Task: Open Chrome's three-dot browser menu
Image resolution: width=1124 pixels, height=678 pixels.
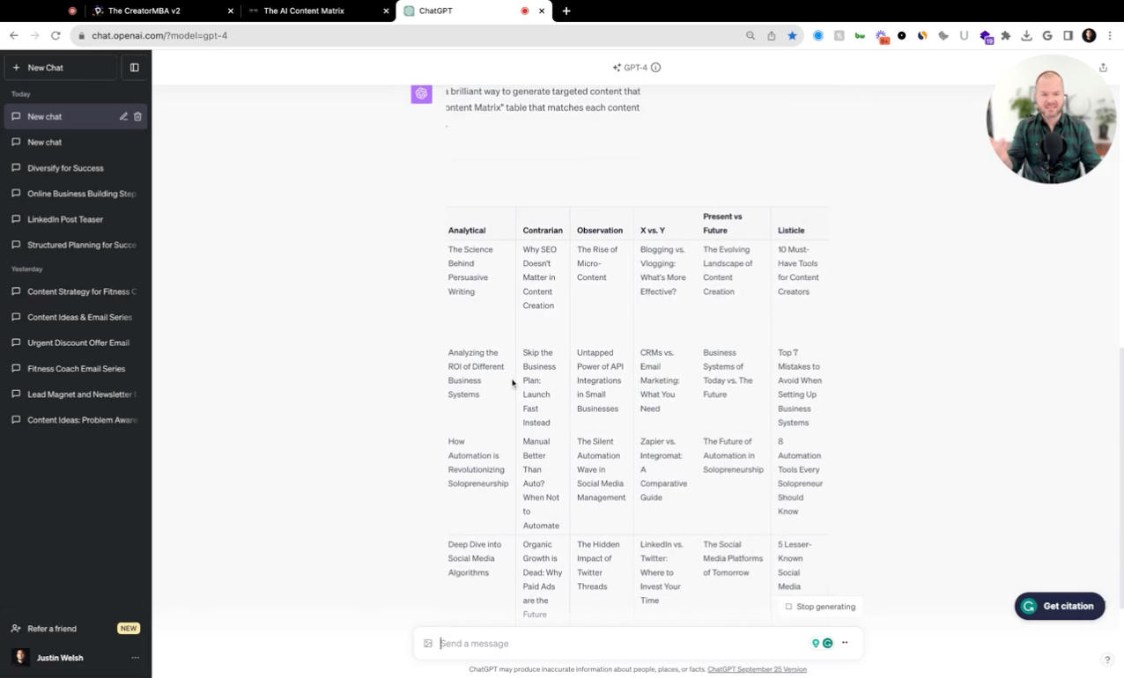Action: click(x=1110, y=35)
